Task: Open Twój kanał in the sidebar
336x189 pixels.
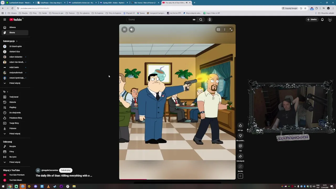Action: point(14,97)
